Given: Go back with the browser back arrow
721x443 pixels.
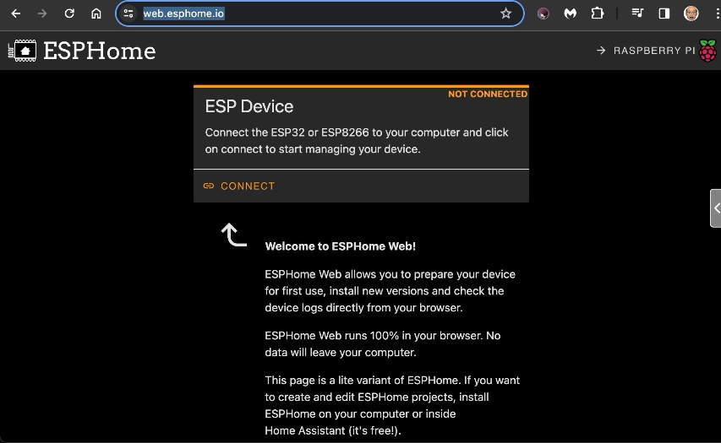Looking at the screenshot, I should tap(15, 14).
